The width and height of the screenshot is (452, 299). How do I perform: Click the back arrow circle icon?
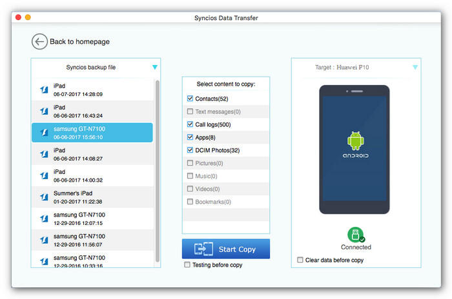[39, 42]
